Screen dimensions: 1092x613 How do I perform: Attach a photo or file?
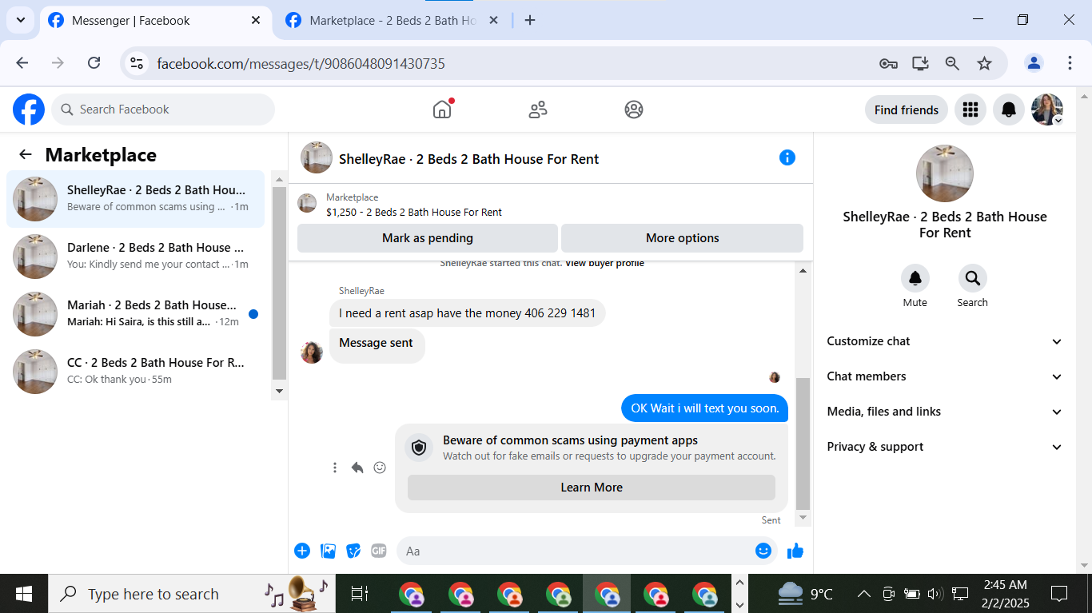[x=328, y=551]
